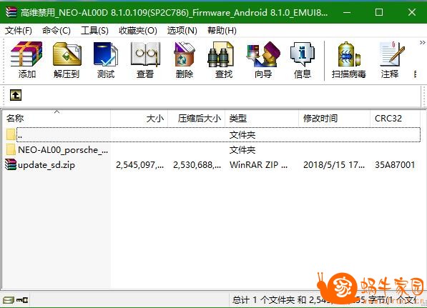427x308 pixels.
Task: Click size value 2,545,097,...
Action: [x=140, y=164]
